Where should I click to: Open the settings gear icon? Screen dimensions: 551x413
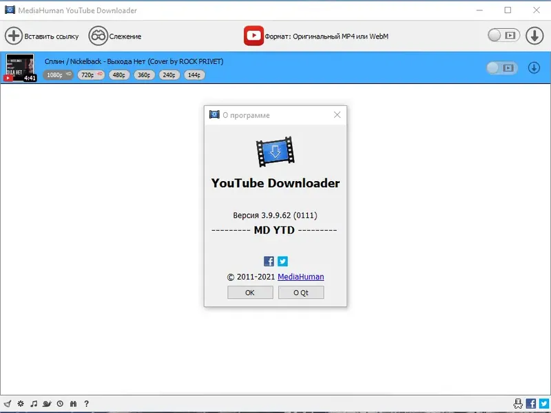point(21,404)
